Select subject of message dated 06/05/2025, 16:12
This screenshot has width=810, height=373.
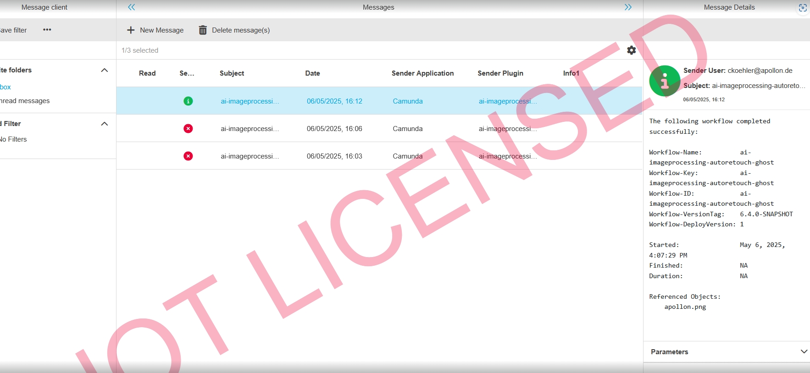[250, 101]
